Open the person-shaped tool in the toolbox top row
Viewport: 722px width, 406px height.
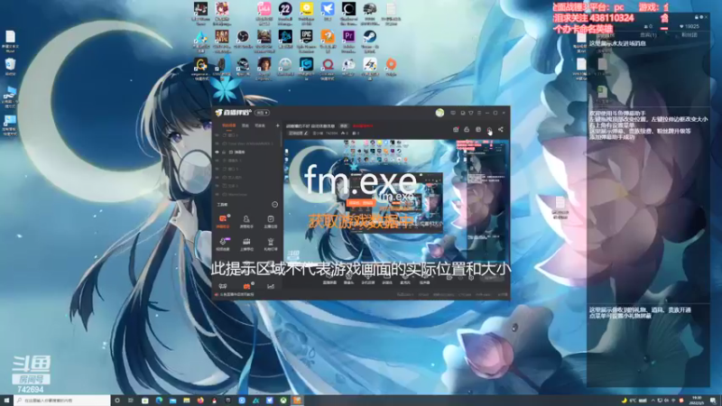pyautogui.click(x=246, y=220)
